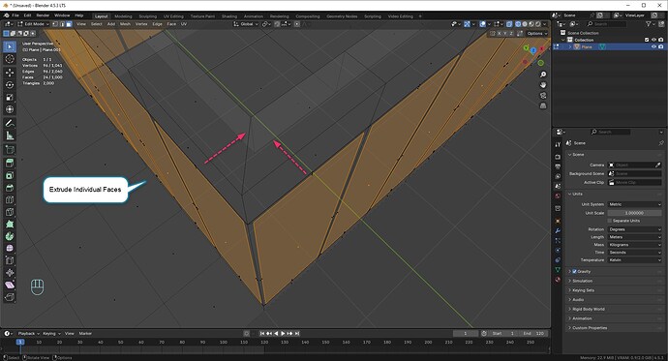Image resolution: width=668 pixels, height=361 pixels.
Task: Open the Mesh menu in viewport header
Action: click(125, 24)
